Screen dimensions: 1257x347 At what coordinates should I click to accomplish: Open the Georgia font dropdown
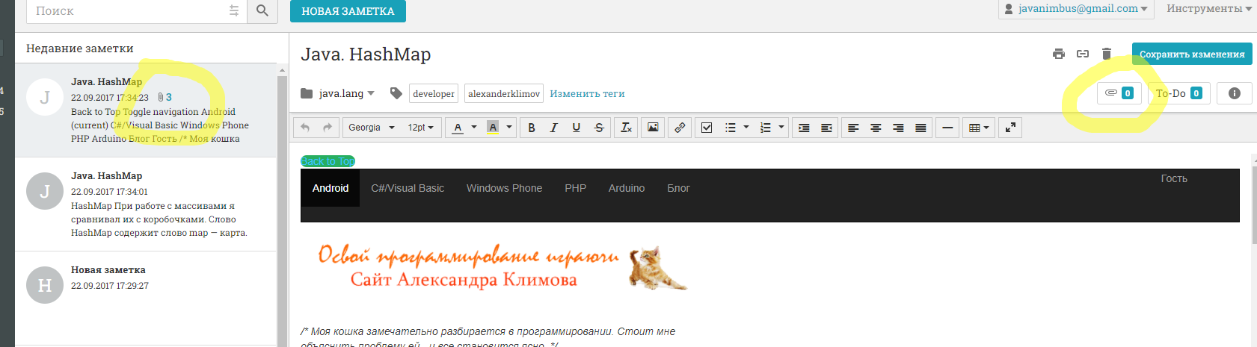pos(371,128)
